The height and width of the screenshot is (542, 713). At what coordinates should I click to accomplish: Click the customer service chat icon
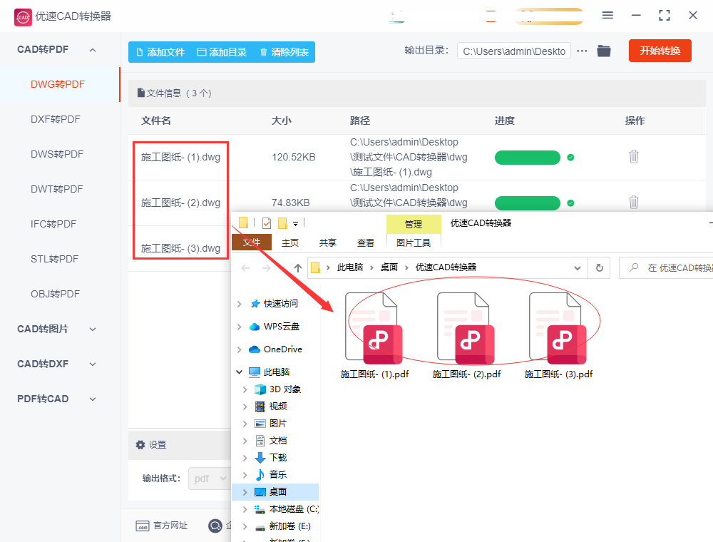215,526
